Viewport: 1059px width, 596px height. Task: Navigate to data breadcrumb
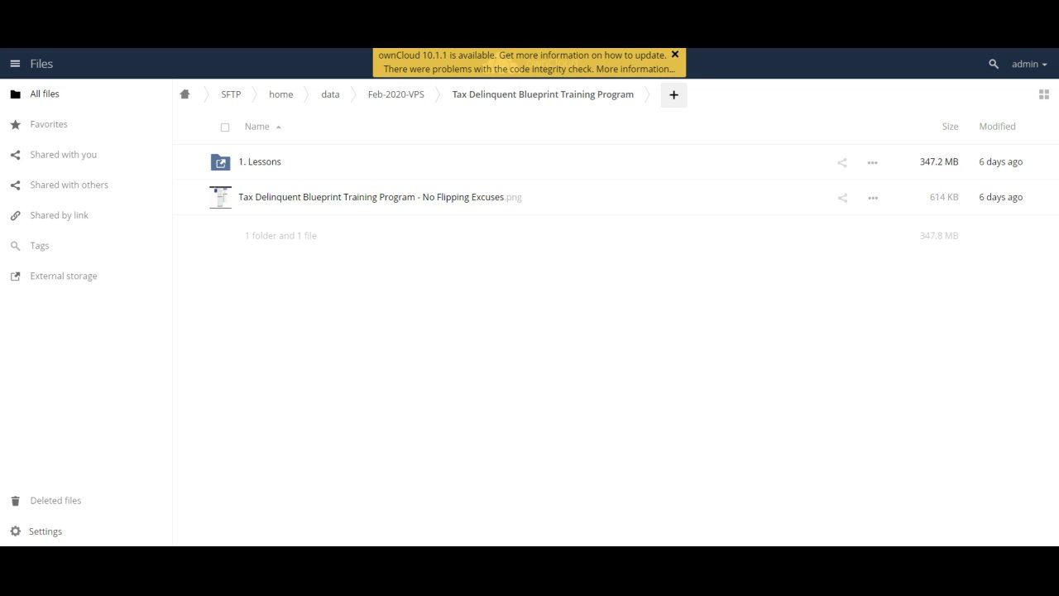330,94
